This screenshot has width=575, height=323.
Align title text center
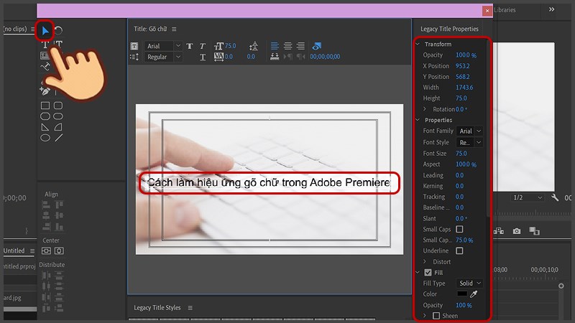coord(288,46)
